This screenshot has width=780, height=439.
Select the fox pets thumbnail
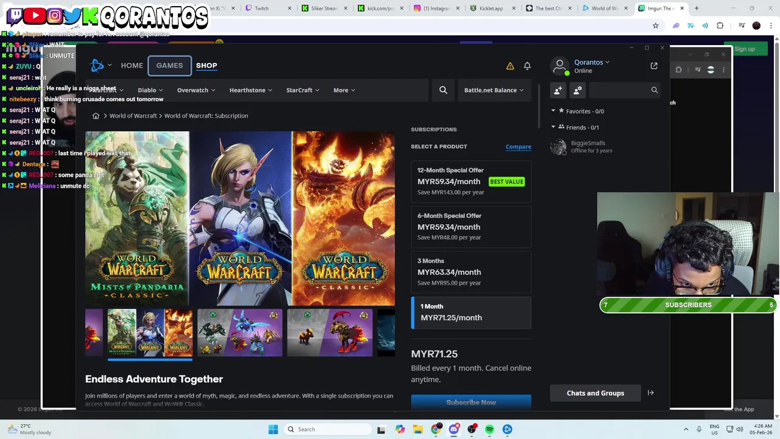pos(330,333)
